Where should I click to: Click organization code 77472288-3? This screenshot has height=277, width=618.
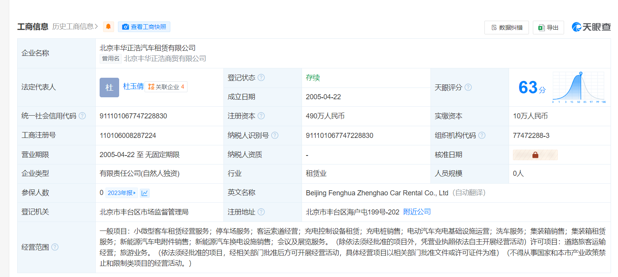531,136
